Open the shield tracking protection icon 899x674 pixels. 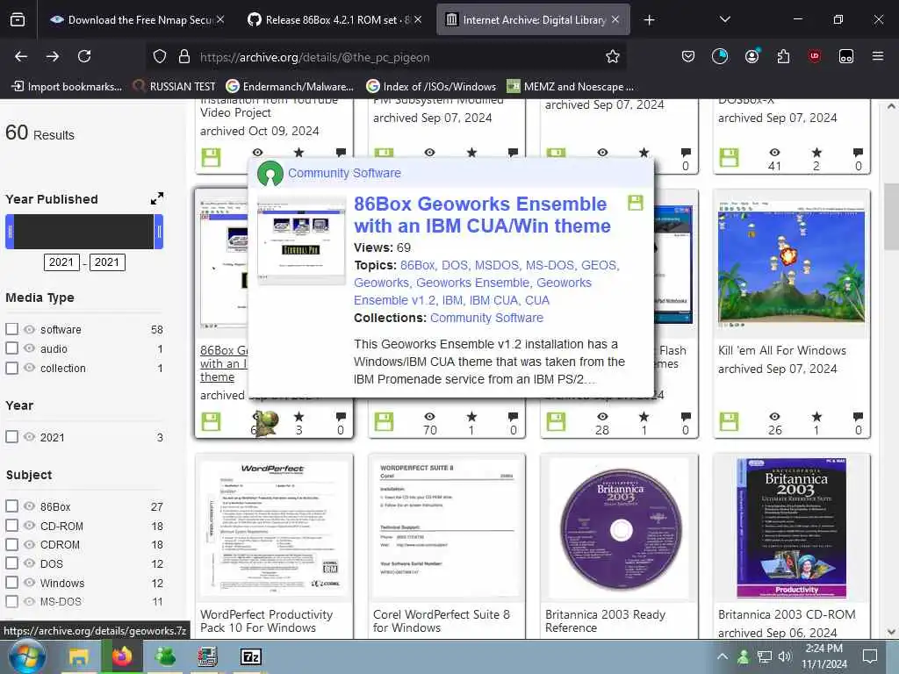pos(160,56)
